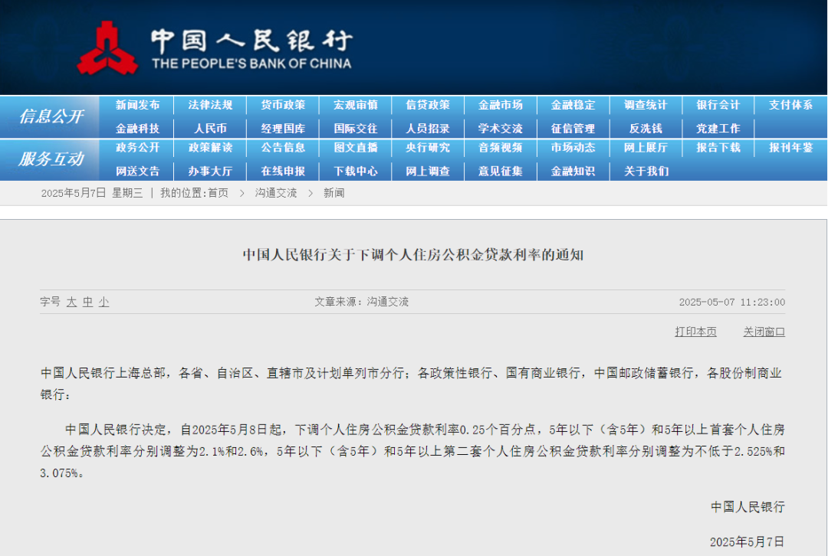Image resolution: width=828 pixels, height=556 pixels.
Task: Open 网送文告 menu item
Action: pyautogui.click(x=137, y=172)
